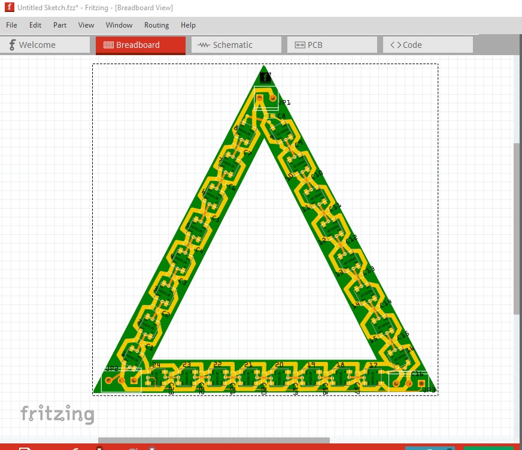Open the Code tab
Screen dimensions: 522x450
click(427, 45)
